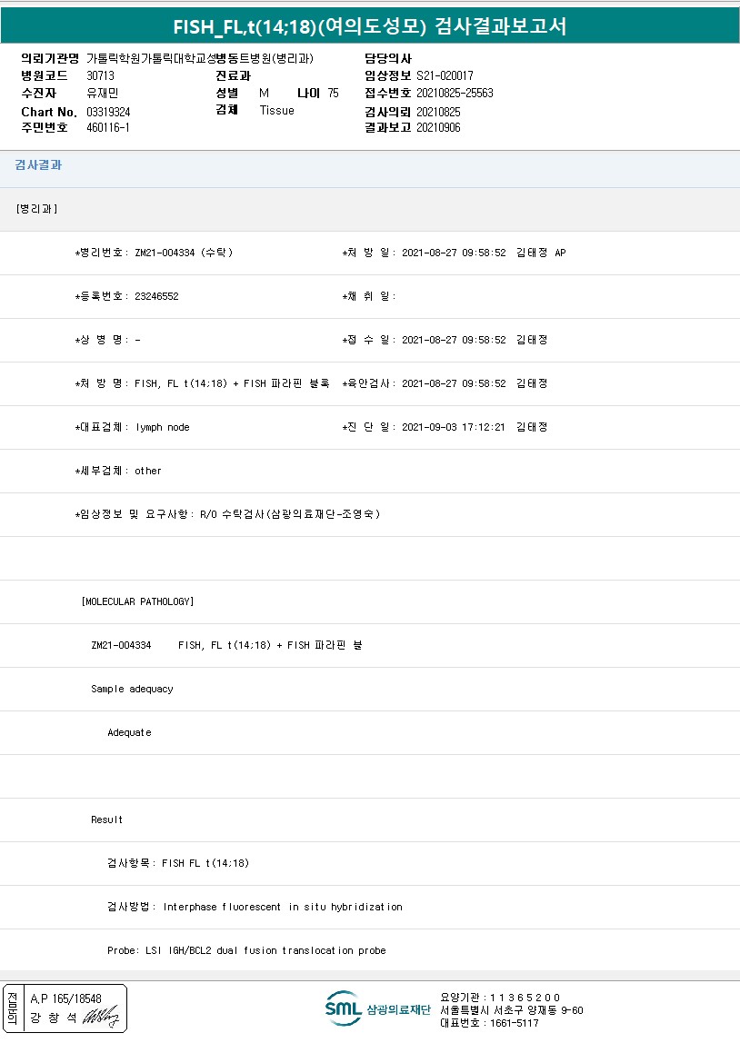740x1043 pixels.
Task: Click the LSI IGH/BCL2 probe line
Action: pyautogui.click(x=246, y=950)
